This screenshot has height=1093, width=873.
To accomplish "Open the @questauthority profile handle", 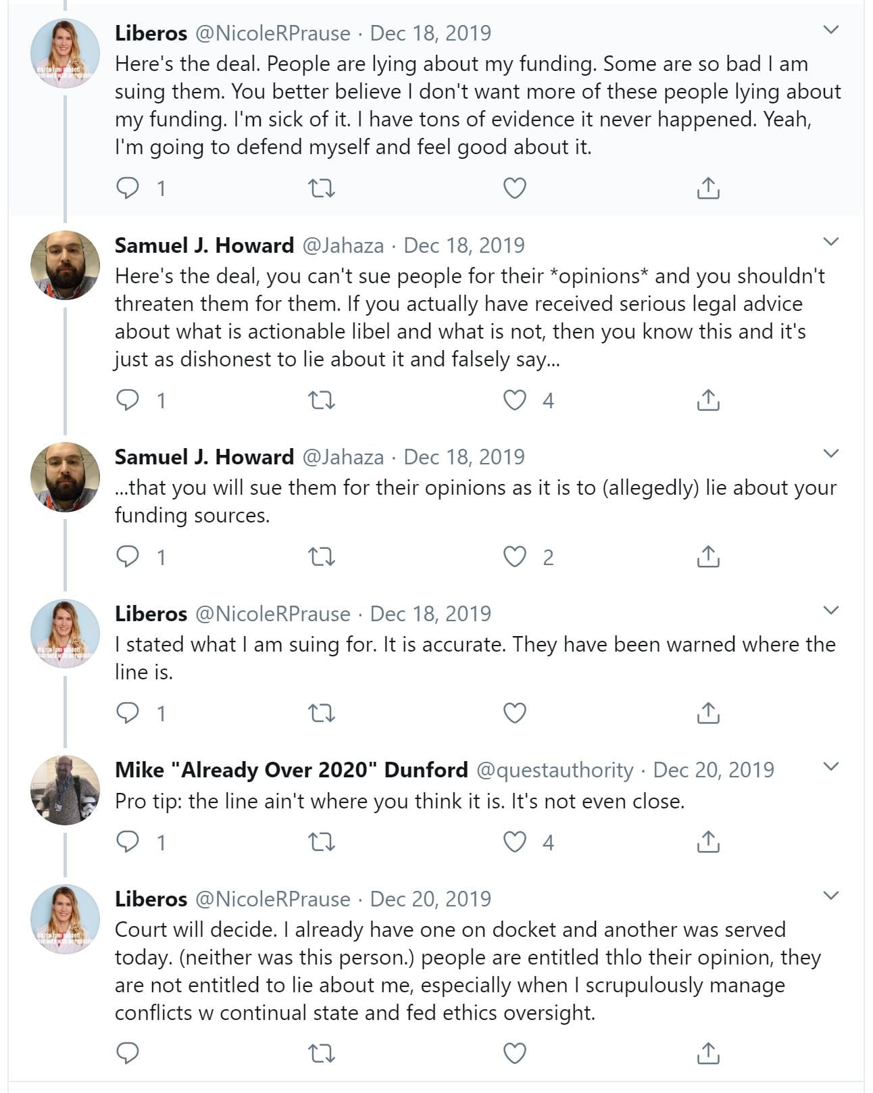I will pos(555,770).
